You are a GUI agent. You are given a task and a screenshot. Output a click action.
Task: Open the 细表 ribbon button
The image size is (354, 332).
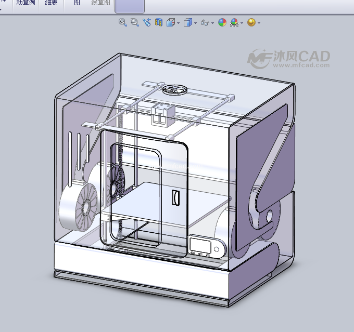tap(51, 3)
